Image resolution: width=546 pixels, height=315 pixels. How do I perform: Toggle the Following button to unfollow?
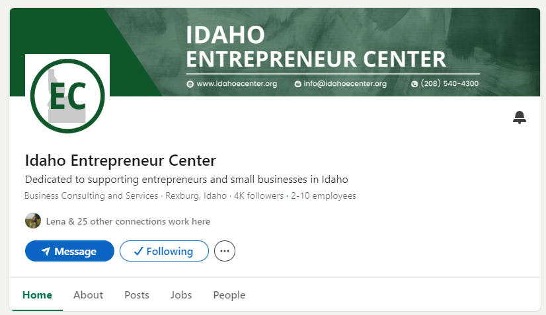(x=164, y=251)
